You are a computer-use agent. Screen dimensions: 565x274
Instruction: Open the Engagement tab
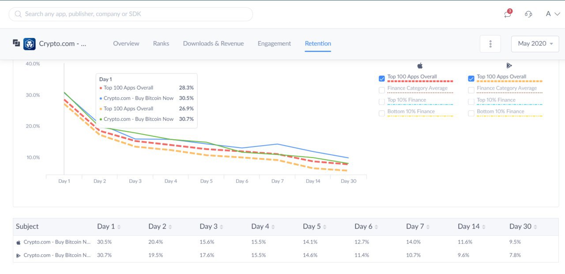(274, 43)
